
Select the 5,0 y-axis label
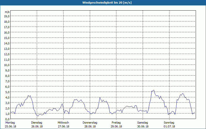(7, 92)
